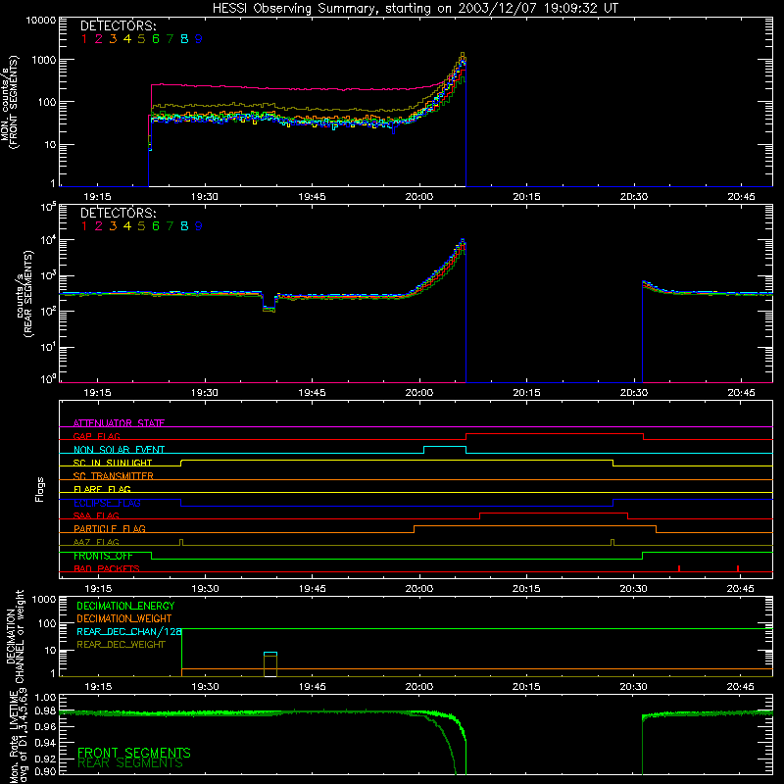Select magenta detector 2 in front segments legend

point(99,39)
